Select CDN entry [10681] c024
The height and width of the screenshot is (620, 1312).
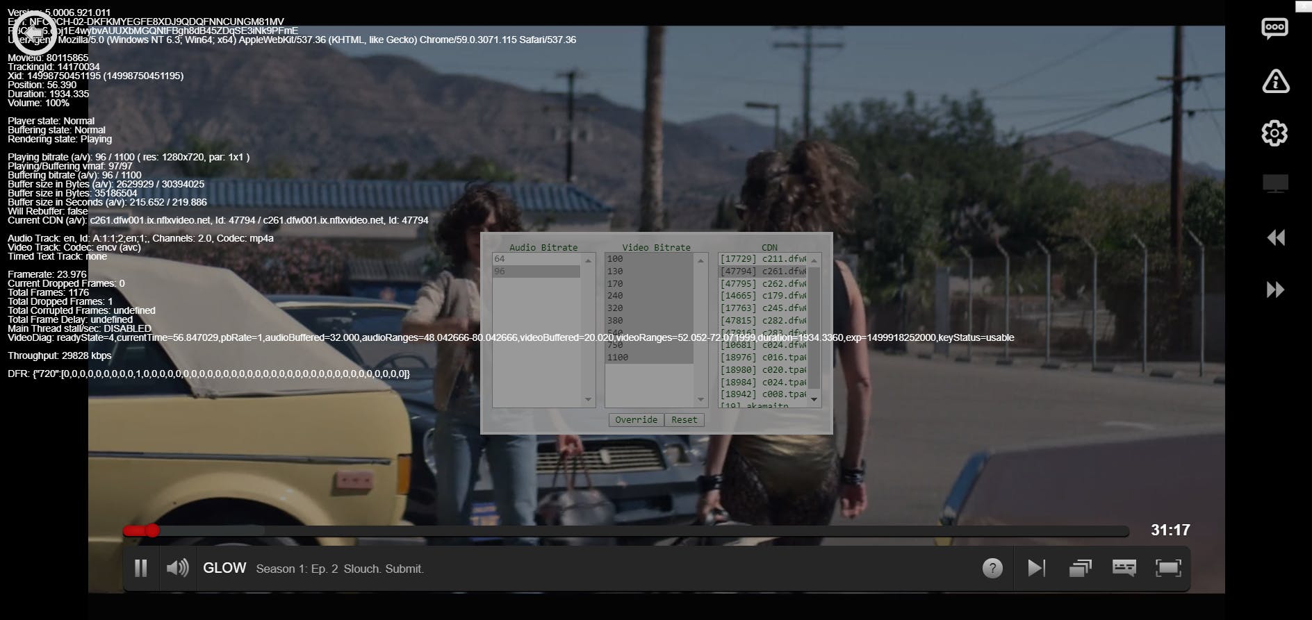[762, 345]
